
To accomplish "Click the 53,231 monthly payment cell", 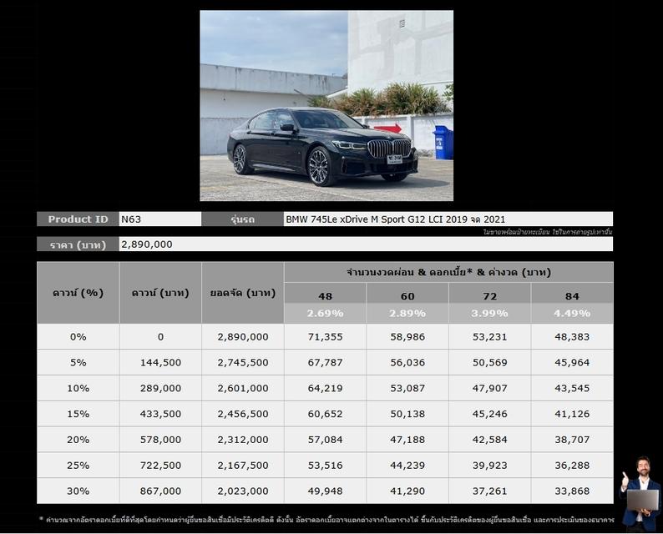I will 489,337.
